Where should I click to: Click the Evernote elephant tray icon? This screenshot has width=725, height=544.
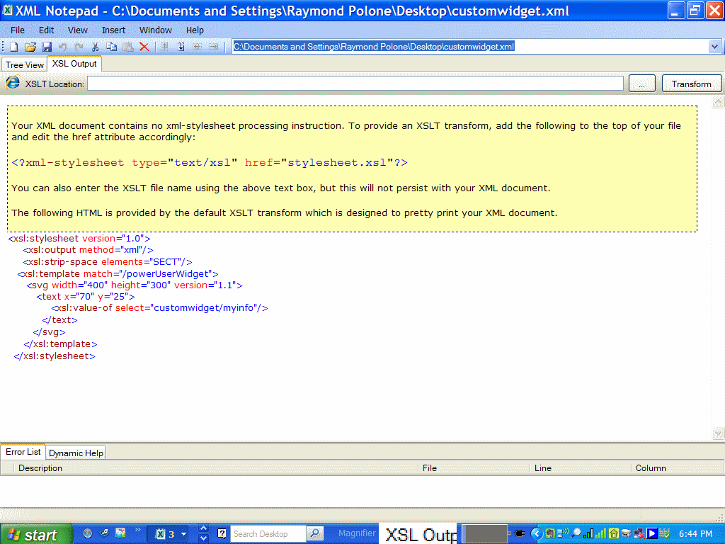coord(549,533)
